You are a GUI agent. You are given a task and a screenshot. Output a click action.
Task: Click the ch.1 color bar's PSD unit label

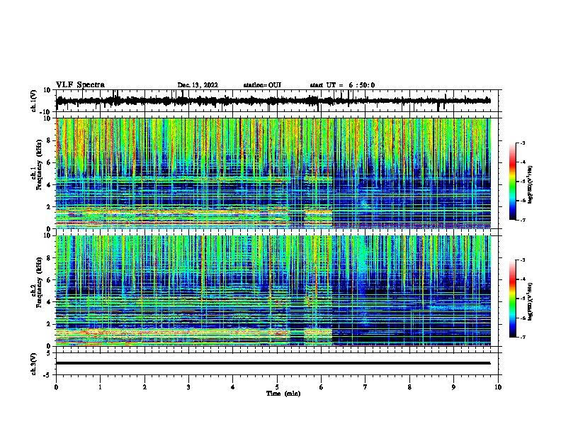[530, 184]
